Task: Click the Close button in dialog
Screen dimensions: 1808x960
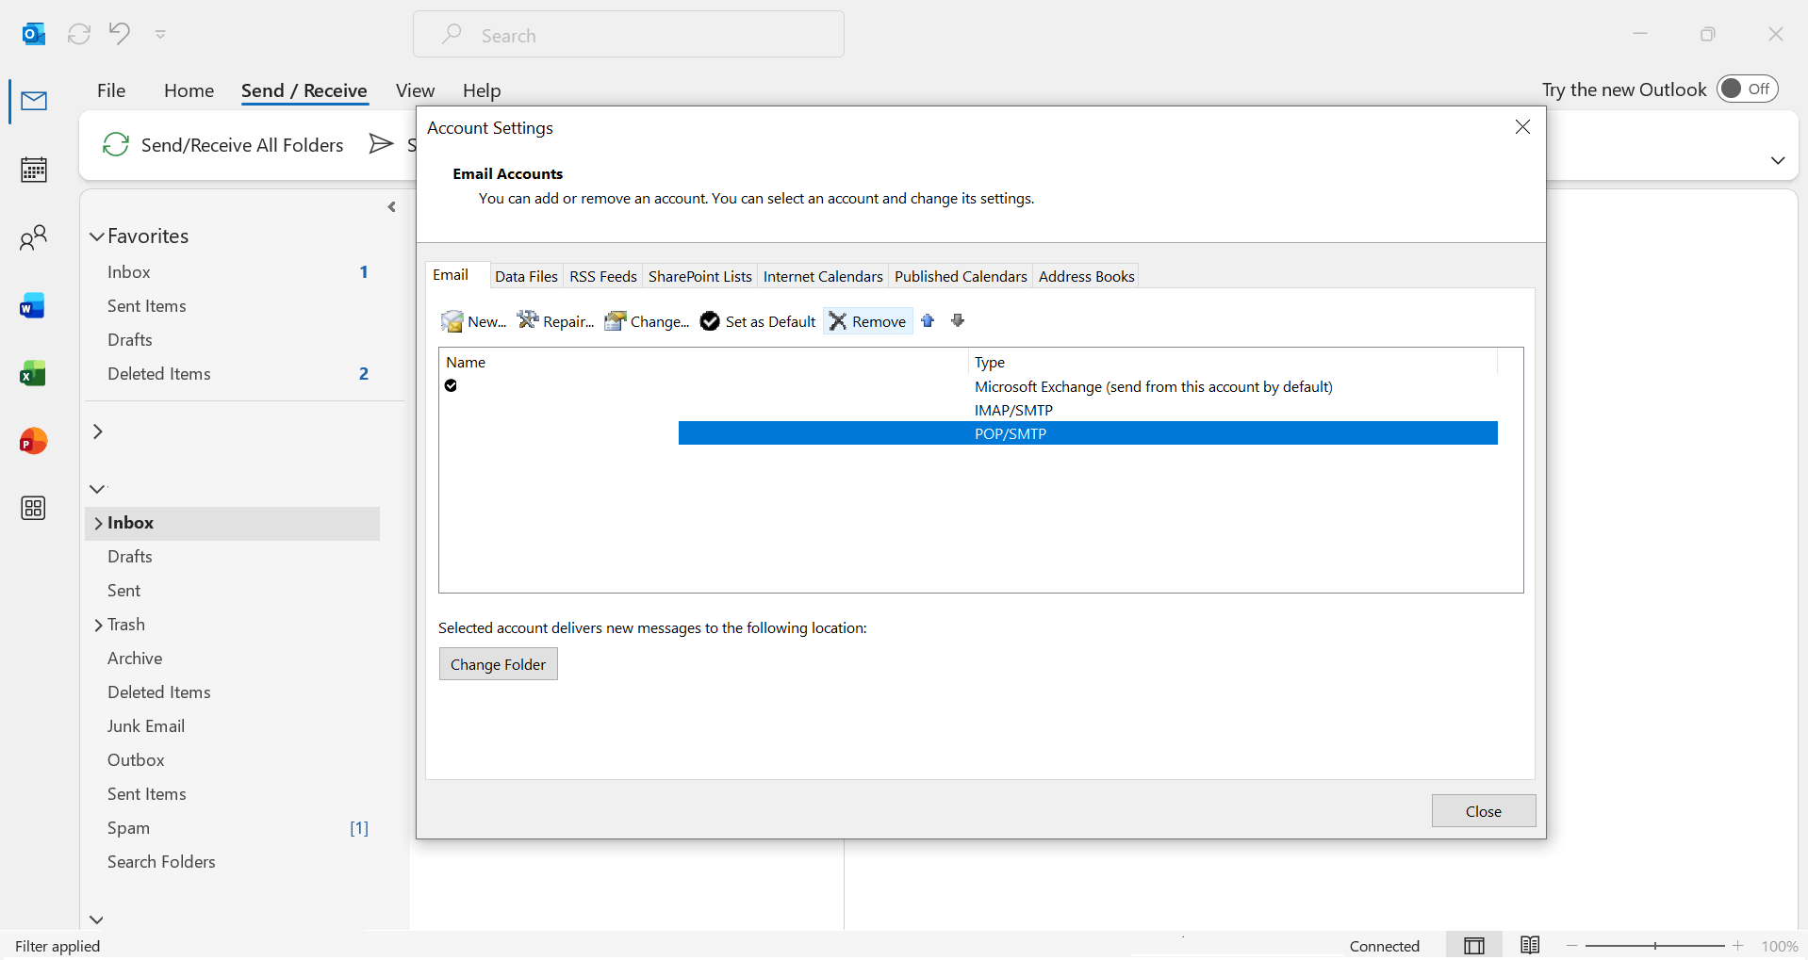Action: [1484, 811]
